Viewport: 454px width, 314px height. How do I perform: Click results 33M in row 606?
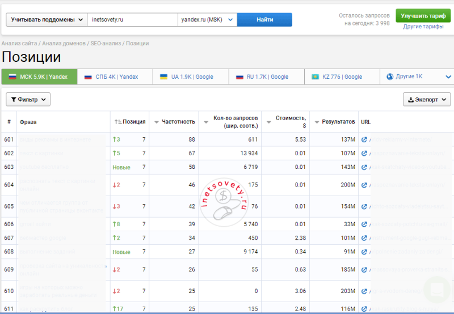[350, 224]
